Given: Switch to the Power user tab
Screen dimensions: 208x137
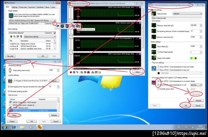Looking at the screenshot, I should tap(23, 7).
